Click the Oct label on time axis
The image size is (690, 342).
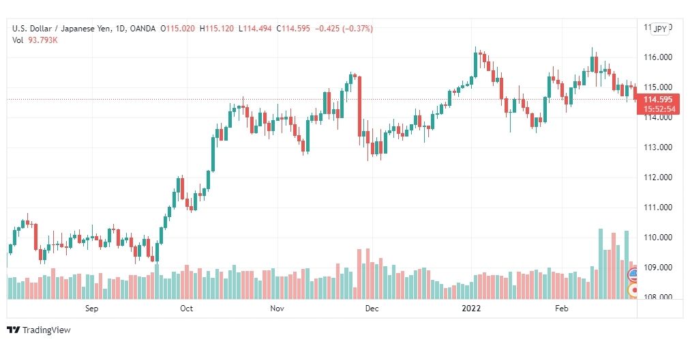[187, 308]
